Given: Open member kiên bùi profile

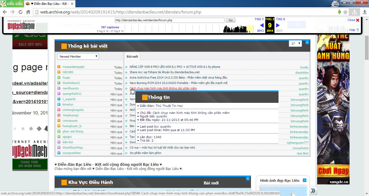Looking at the screenshot, I should pos(68,142).
